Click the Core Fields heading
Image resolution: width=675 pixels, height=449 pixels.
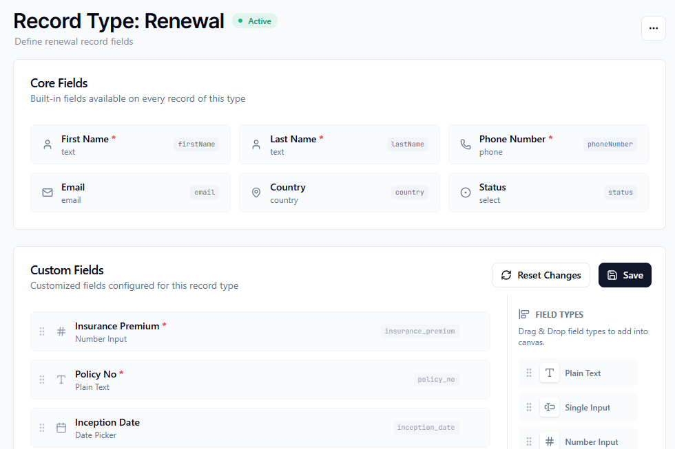pos(59,83)
